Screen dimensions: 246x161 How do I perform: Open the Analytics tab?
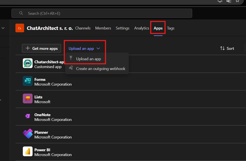click(141, 28)
